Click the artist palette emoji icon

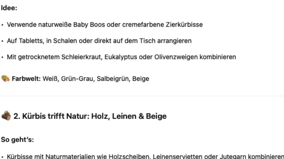5,79
